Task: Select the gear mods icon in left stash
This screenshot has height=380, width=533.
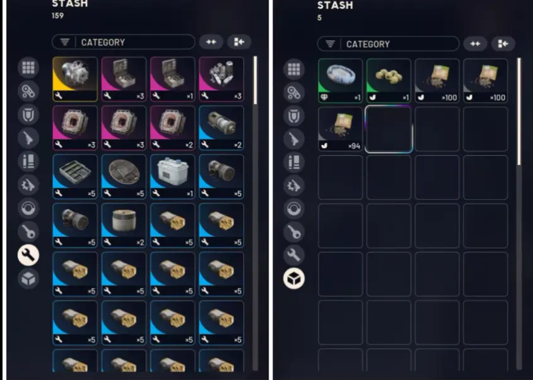Action: coord(28,185)
